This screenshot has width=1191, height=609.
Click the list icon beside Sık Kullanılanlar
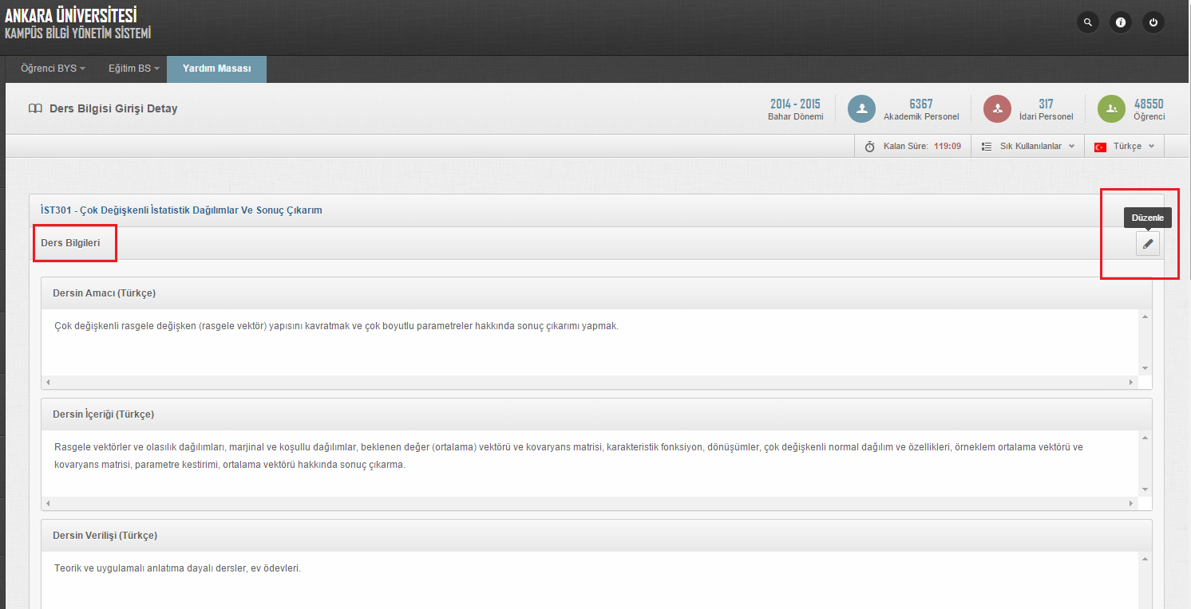point(987,147)
